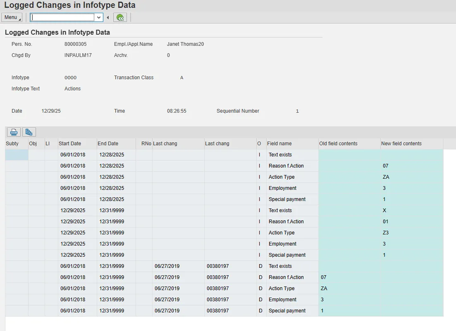This screenshot has width=456, height=331.
Task: Click the Field name column header
Action: pos(292,144)
